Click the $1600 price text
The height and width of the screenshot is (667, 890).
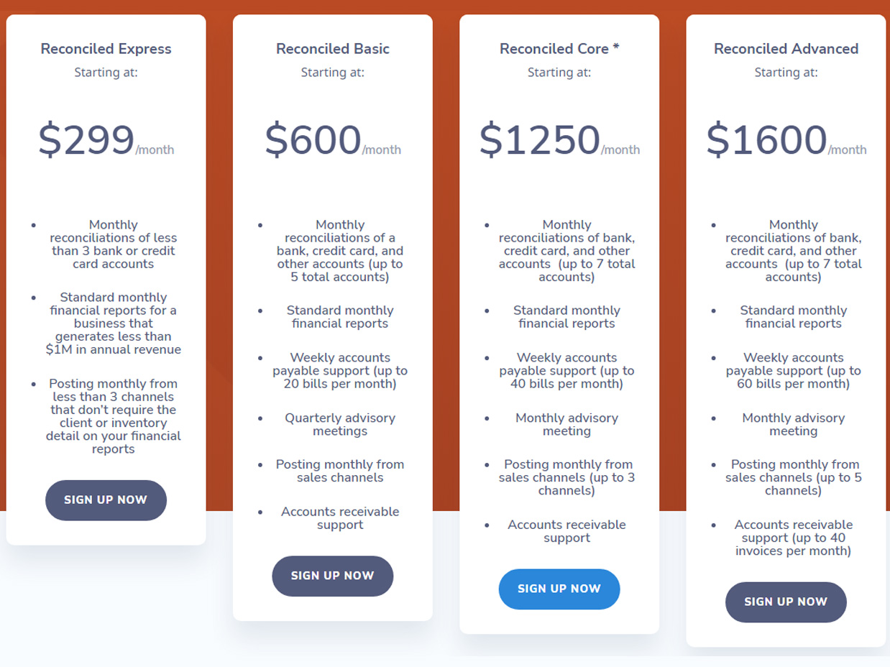click(766, 139)
